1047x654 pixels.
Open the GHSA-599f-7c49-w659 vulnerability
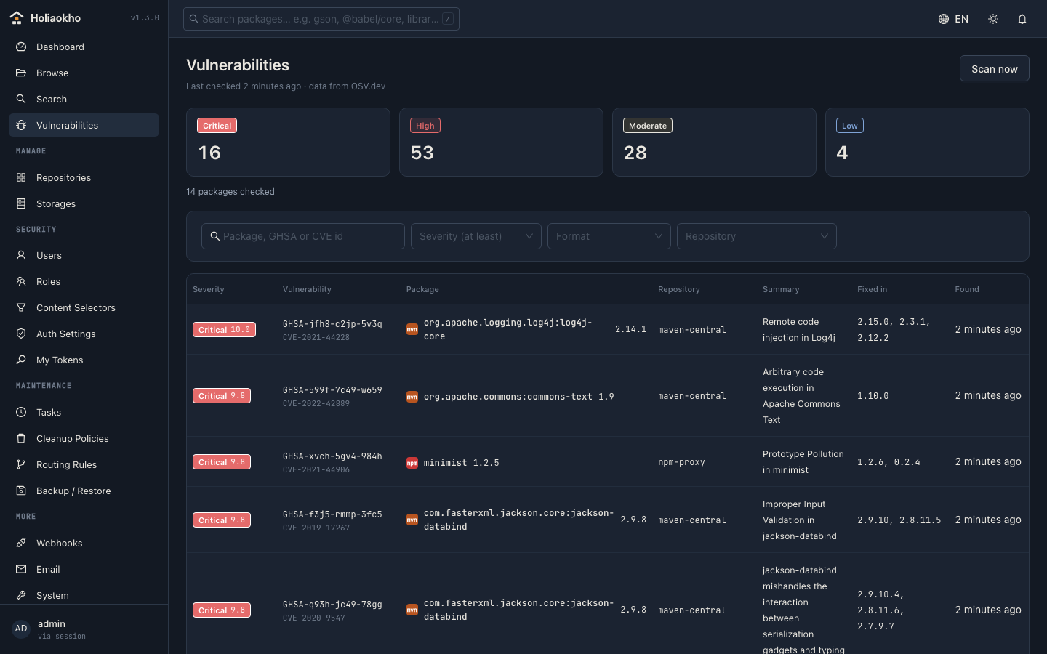tap(332, 390)
